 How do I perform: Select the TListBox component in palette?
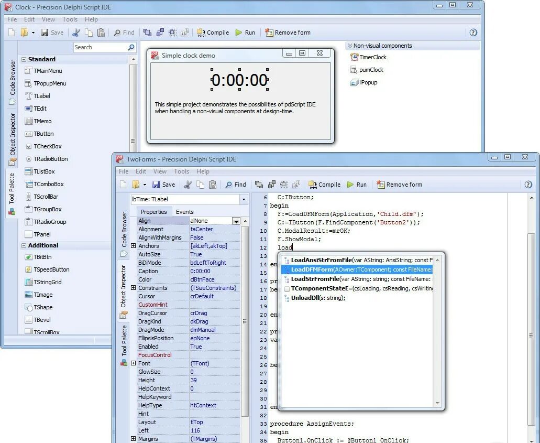(x=40, y=171)
